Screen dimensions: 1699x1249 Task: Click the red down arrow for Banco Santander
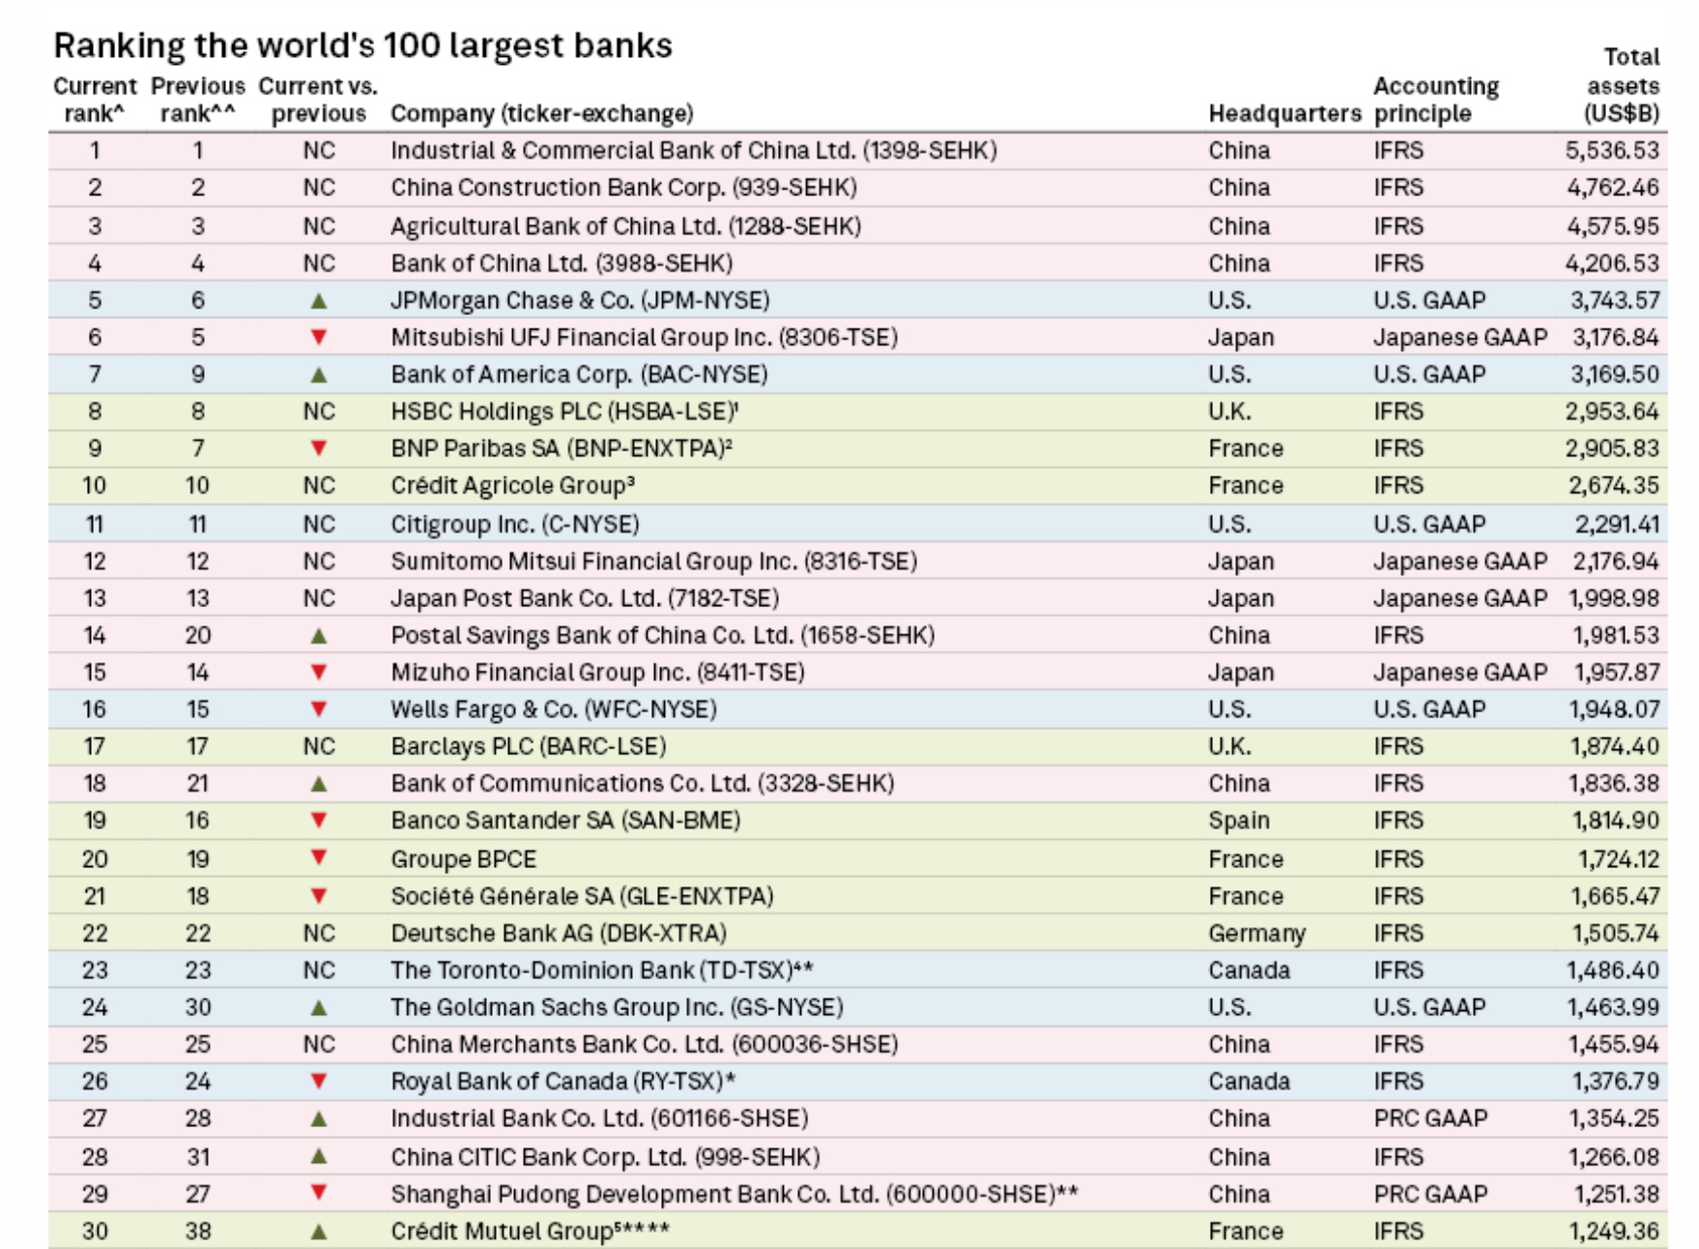pos(319,821)
